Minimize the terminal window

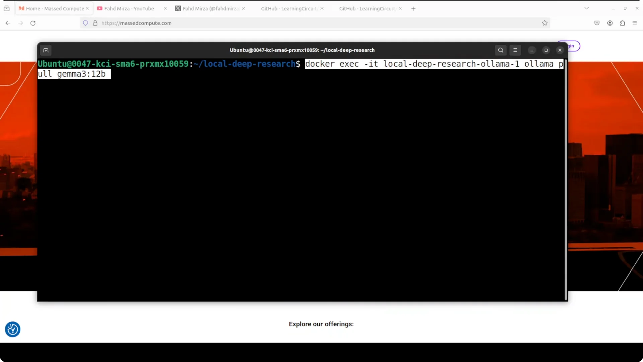coord(532,50)
